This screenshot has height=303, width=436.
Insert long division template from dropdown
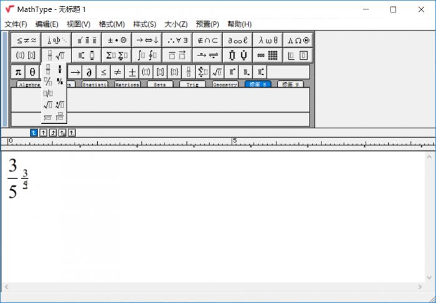click(48, 117)
